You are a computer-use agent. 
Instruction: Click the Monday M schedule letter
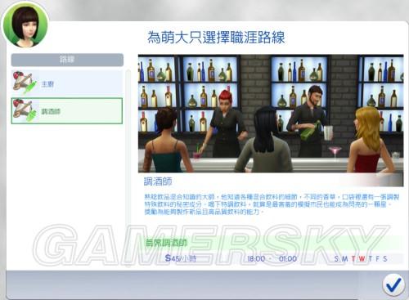pos(344,259)
